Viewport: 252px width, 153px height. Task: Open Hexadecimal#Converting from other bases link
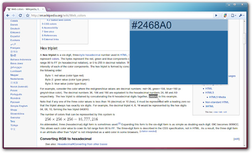(x=82, y=144)
